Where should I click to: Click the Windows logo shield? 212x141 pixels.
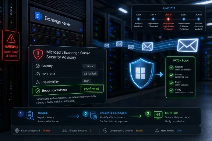[141, 73]
